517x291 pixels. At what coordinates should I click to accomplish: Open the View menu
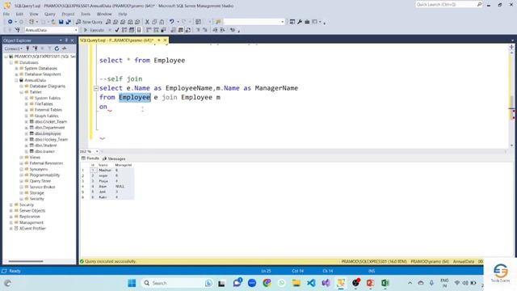pyautogui.click(x=34, y=15)
